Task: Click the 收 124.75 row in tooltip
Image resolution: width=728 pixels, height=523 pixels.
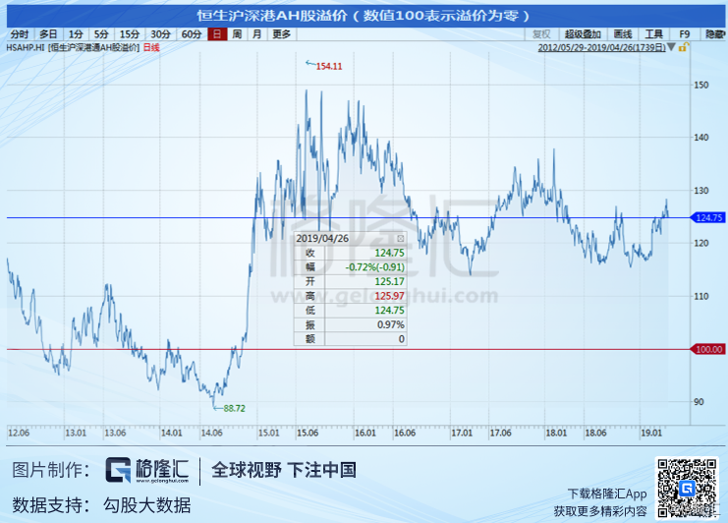Action: 351,253
